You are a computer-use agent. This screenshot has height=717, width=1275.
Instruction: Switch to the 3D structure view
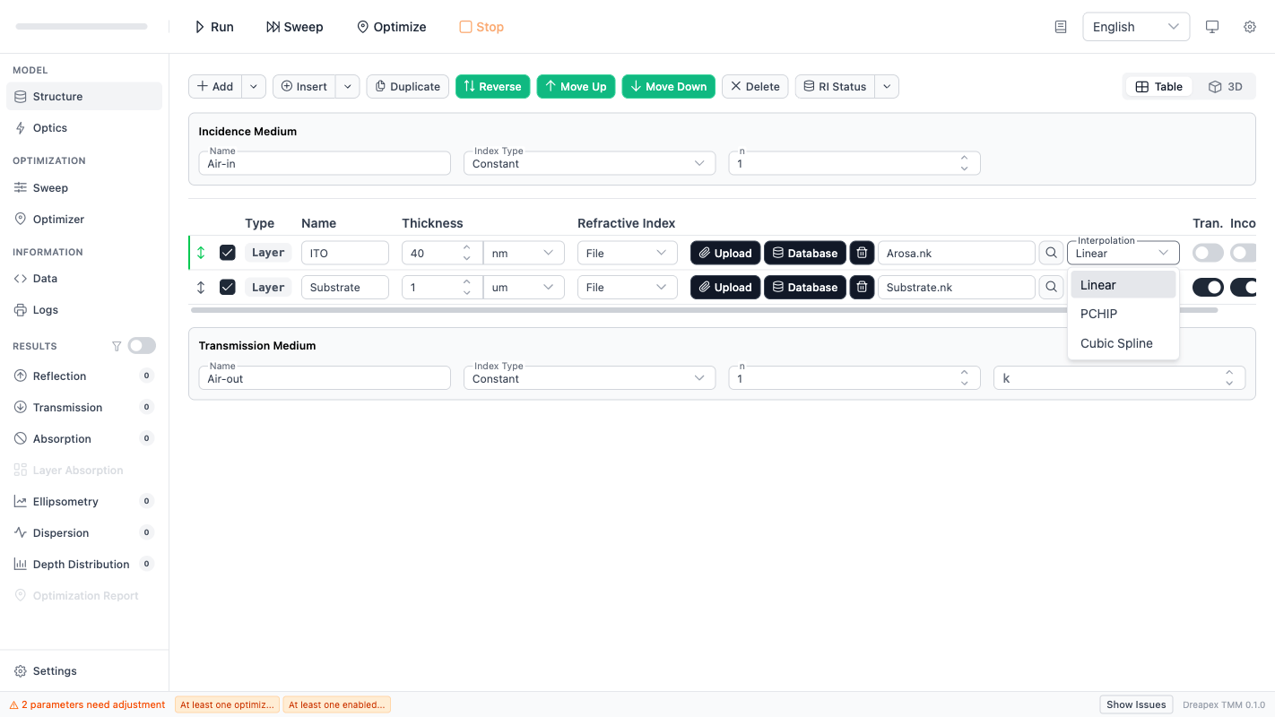(x=1225, y=86)
